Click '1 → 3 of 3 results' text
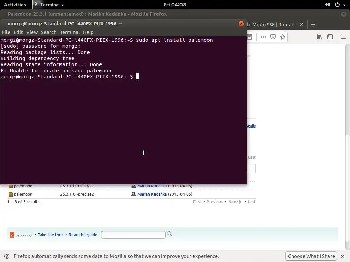Screen dimensions: 350x262 point(23,202)
